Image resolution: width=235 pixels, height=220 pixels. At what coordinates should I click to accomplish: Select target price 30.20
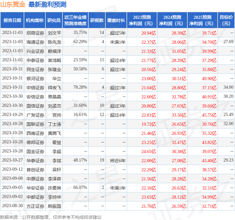point(228,96)
